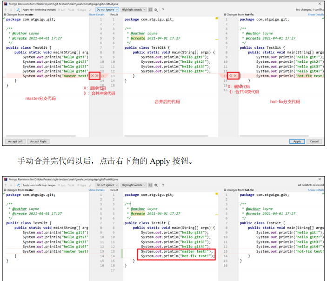Apply non-conflicting Left changes in the resolved dialog
The image size is (327, 281).
click(x=62, y=185)
